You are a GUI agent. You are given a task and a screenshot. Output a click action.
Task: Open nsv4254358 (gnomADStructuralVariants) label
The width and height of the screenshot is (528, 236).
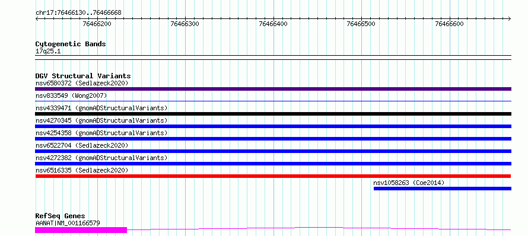coord(101,133)
